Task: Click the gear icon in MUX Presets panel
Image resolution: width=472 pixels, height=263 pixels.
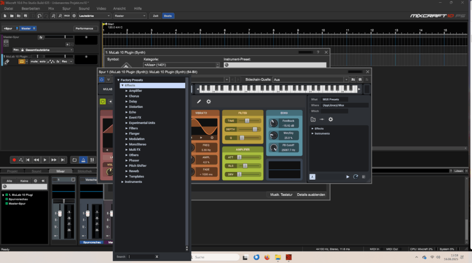Action: point(330,119)
